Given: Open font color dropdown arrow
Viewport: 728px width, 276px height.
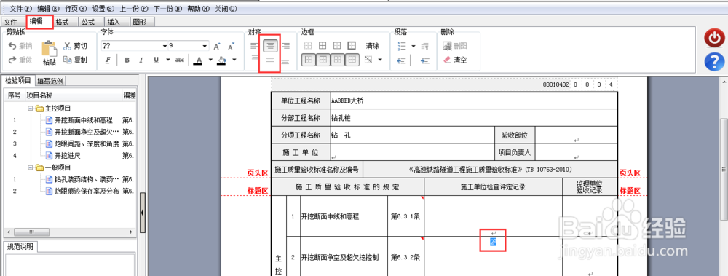Looking at the screenshot, I should click(210, 60).
